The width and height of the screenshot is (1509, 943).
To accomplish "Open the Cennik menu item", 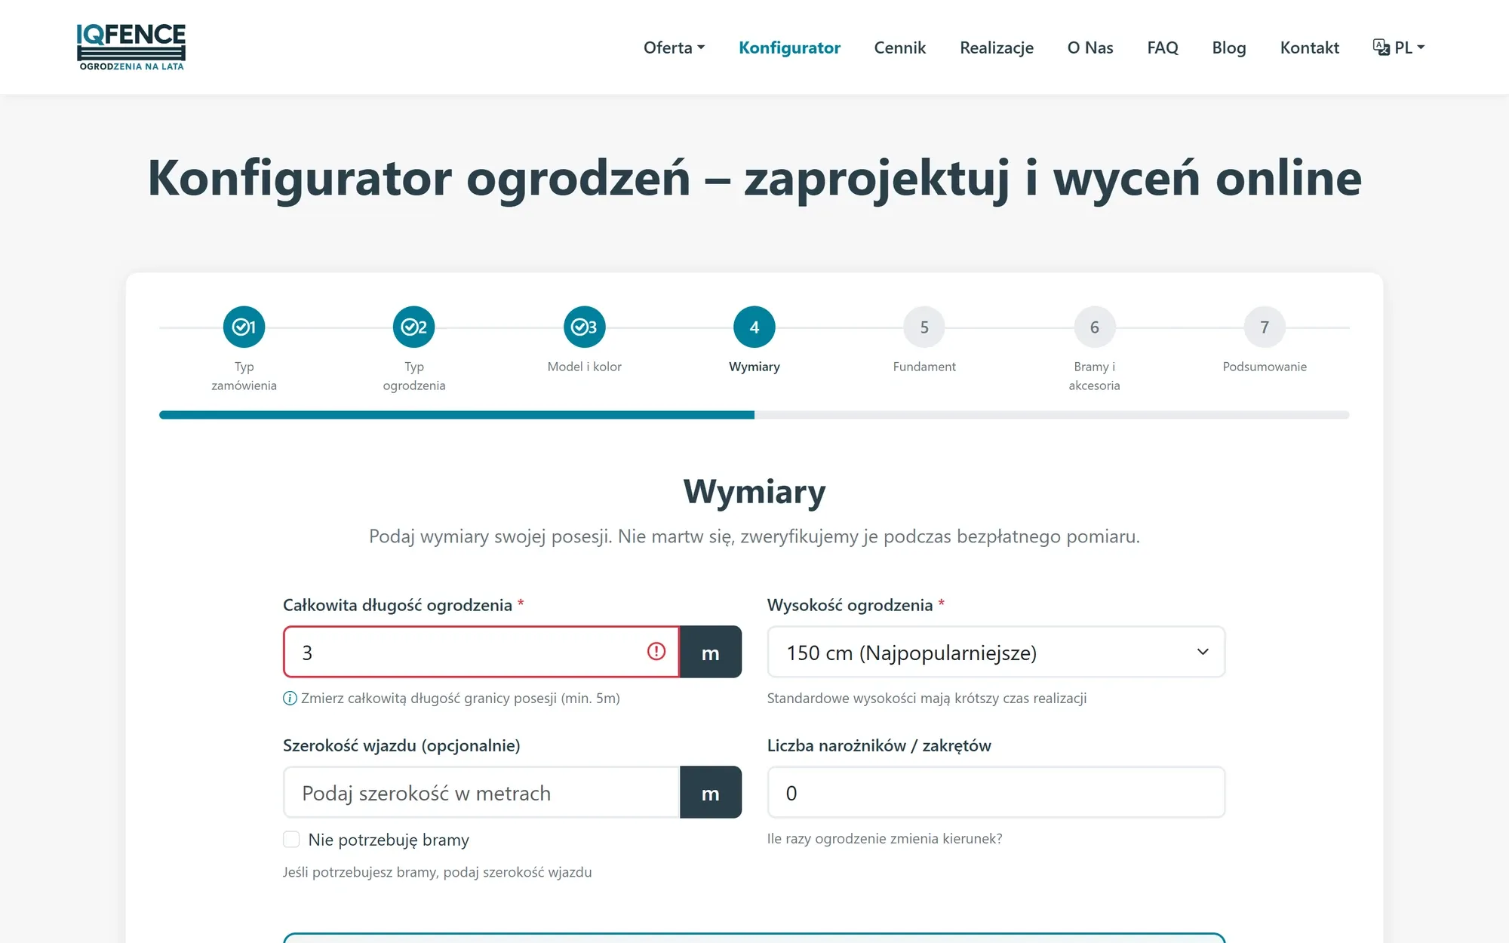I will point(899,48).
